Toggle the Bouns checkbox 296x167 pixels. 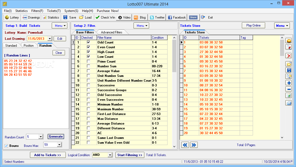click(6, 146)
